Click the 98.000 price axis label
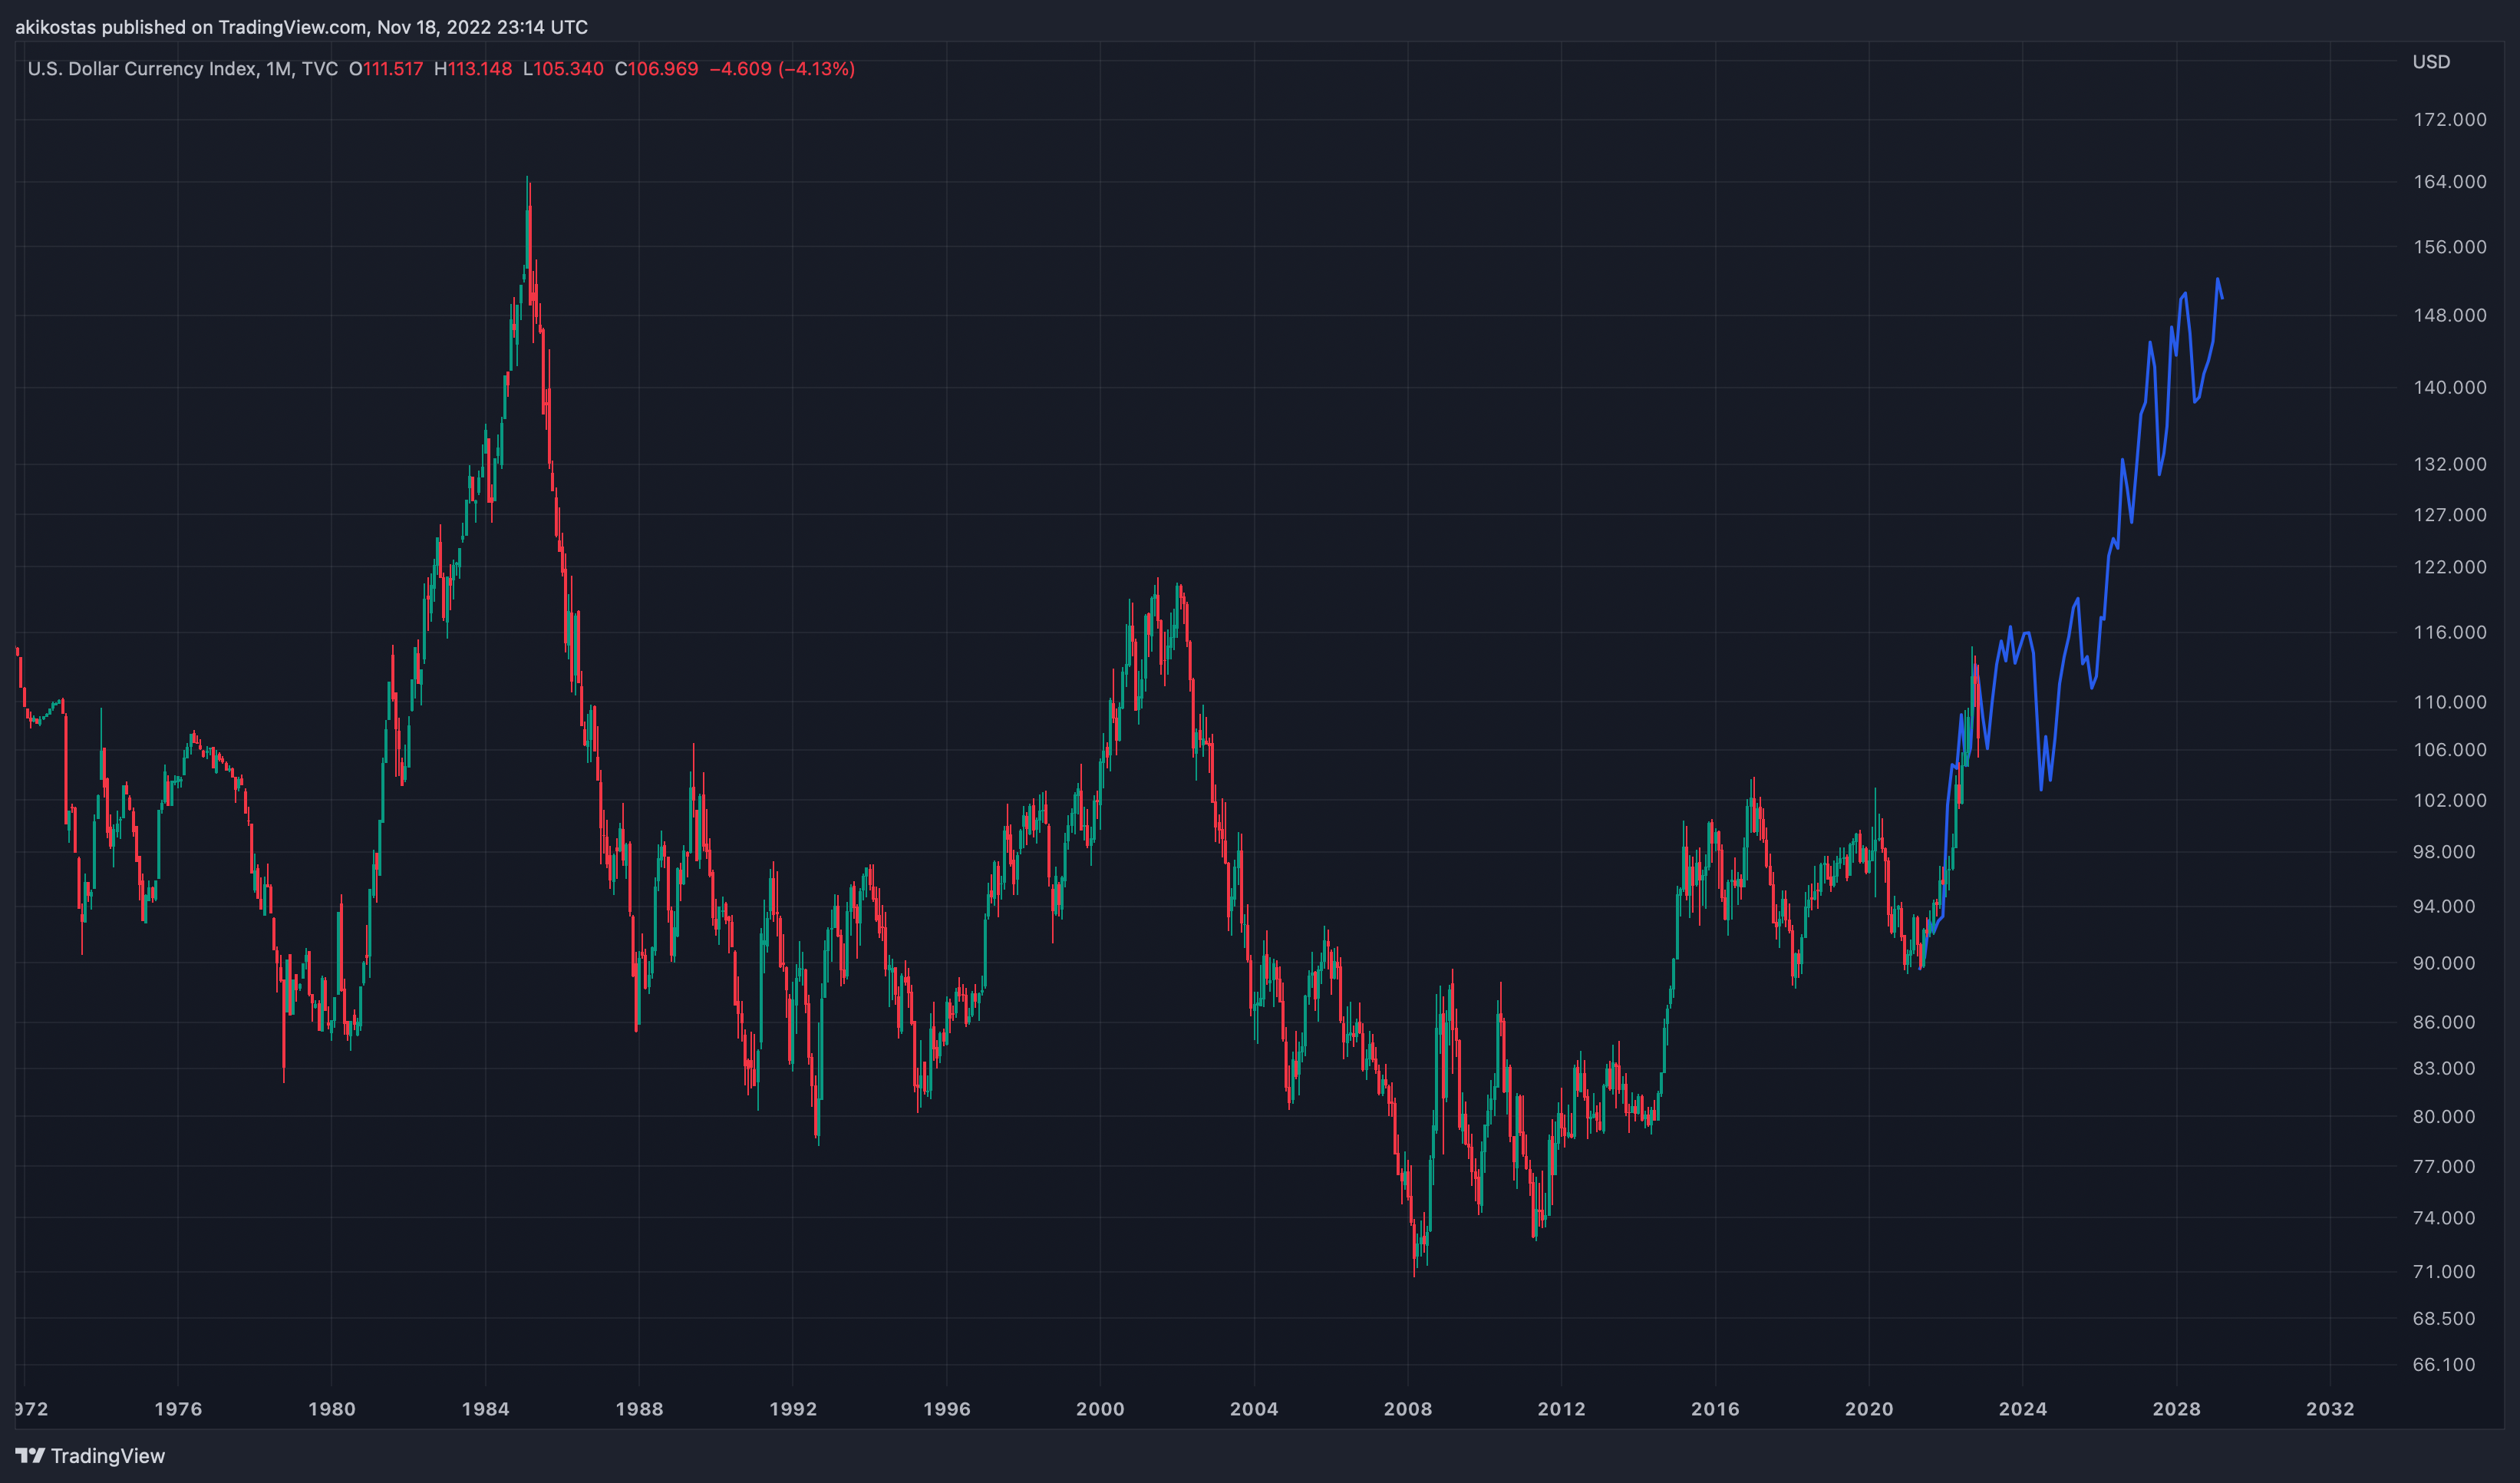This screenshot has width=2520, height=1483. (2444, 852)
